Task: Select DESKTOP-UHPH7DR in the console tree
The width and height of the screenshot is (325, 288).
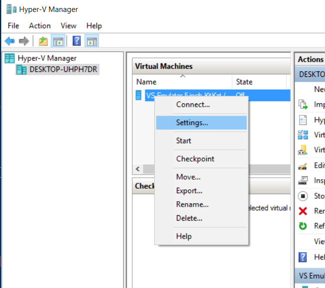Action: (63, 69)
